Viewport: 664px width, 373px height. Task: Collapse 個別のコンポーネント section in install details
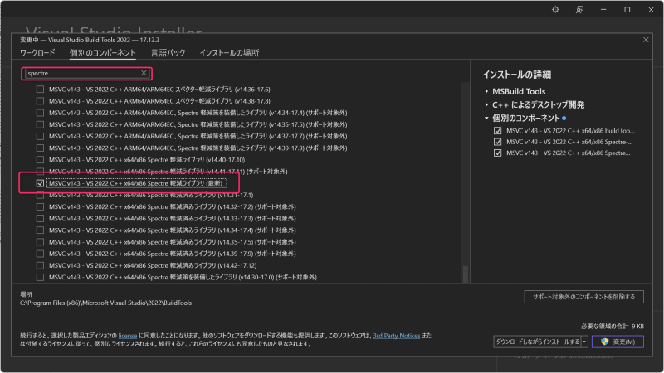coord(487,118)
